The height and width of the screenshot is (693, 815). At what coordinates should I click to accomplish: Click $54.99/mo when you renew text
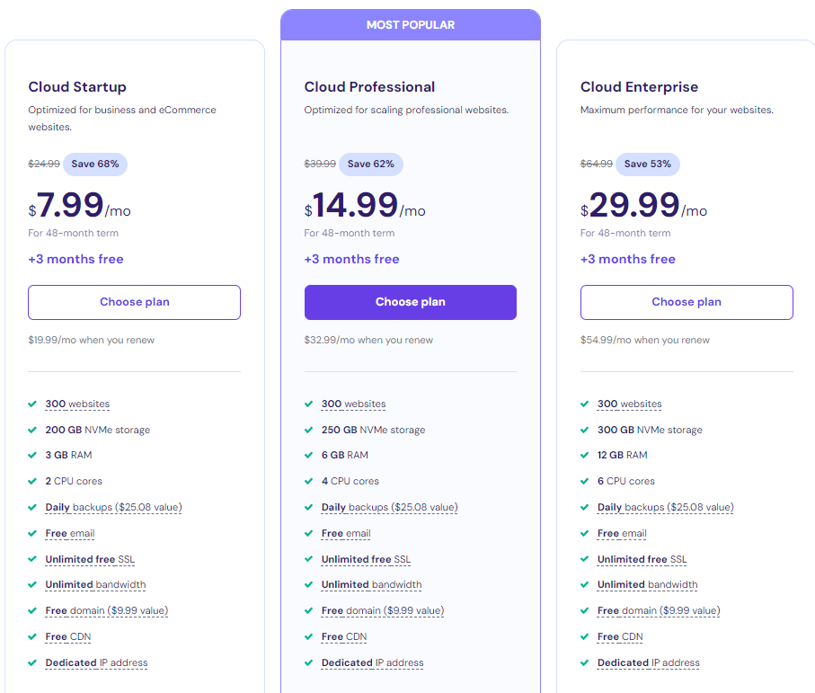pyautogui.click(x=644, y=340)
